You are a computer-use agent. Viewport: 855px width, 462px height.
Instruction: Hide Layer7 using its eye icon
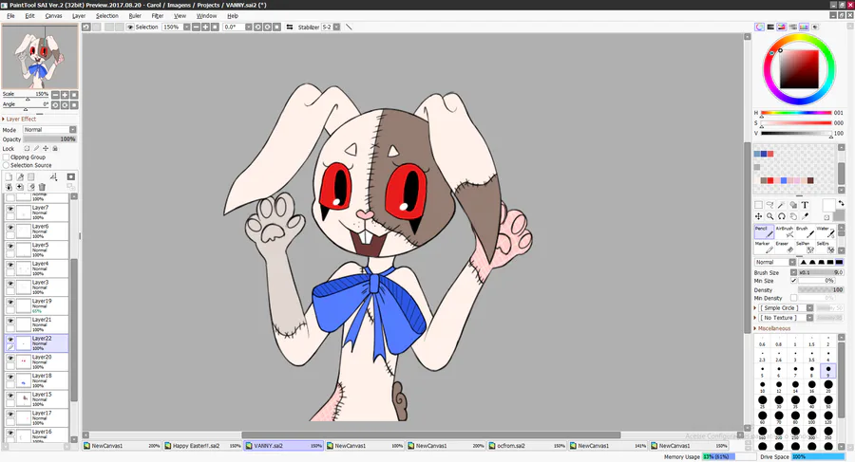click(x=10, y=209)
